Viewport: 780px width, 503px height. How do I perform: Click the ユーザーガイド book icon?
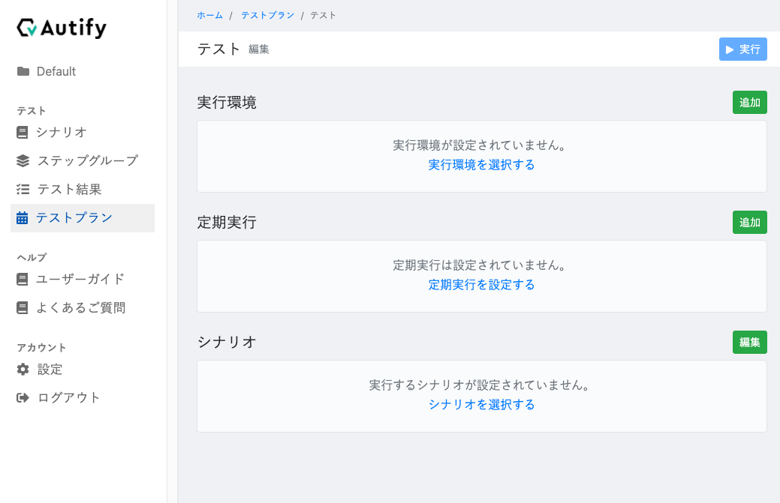pyautogui.click(x=21, y=279)
